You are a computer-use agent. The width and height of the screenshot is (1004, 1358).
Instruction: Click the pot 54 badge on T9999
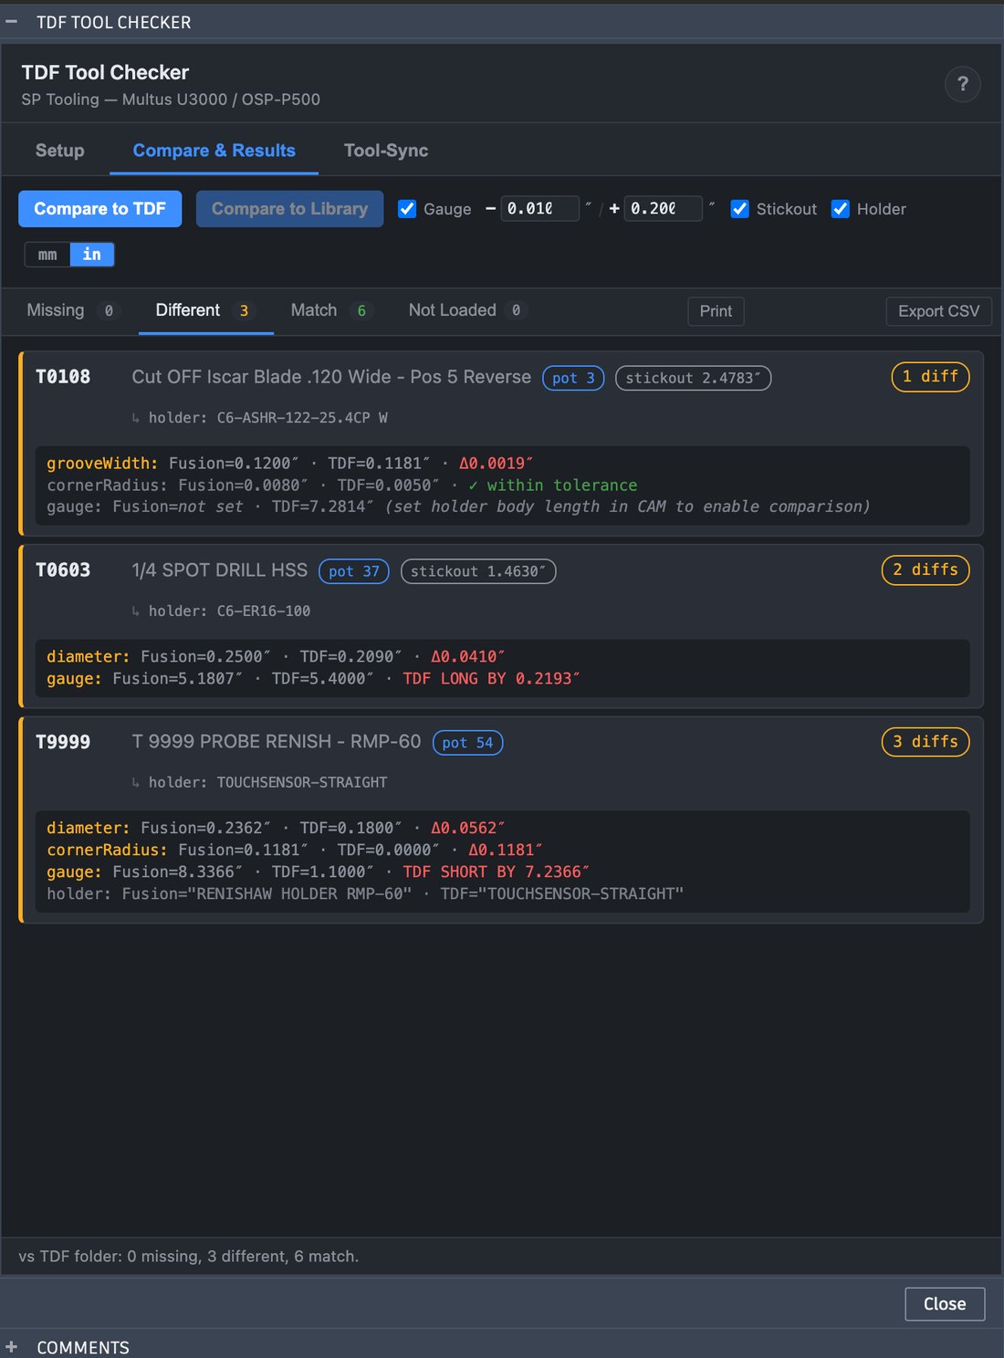click(467, 743)
